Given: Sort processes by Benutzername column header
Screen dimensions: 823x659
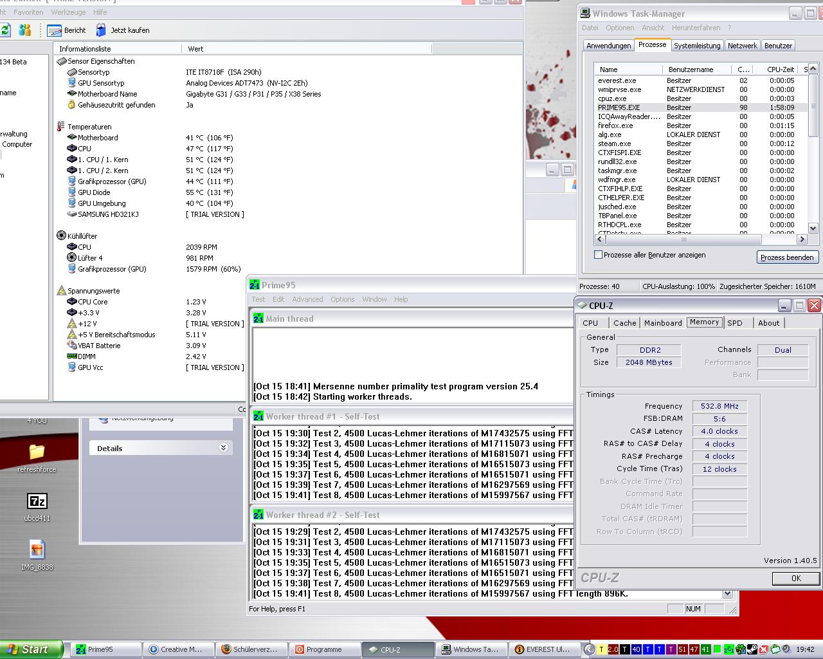Looking at the screenshot, I should click(696, 70).
